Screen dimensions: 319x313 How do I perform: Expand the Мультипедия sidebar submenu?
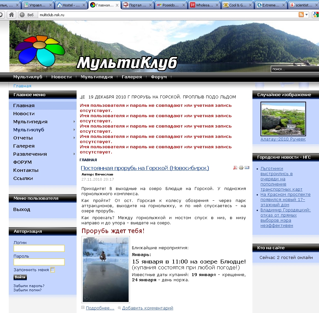74,122
